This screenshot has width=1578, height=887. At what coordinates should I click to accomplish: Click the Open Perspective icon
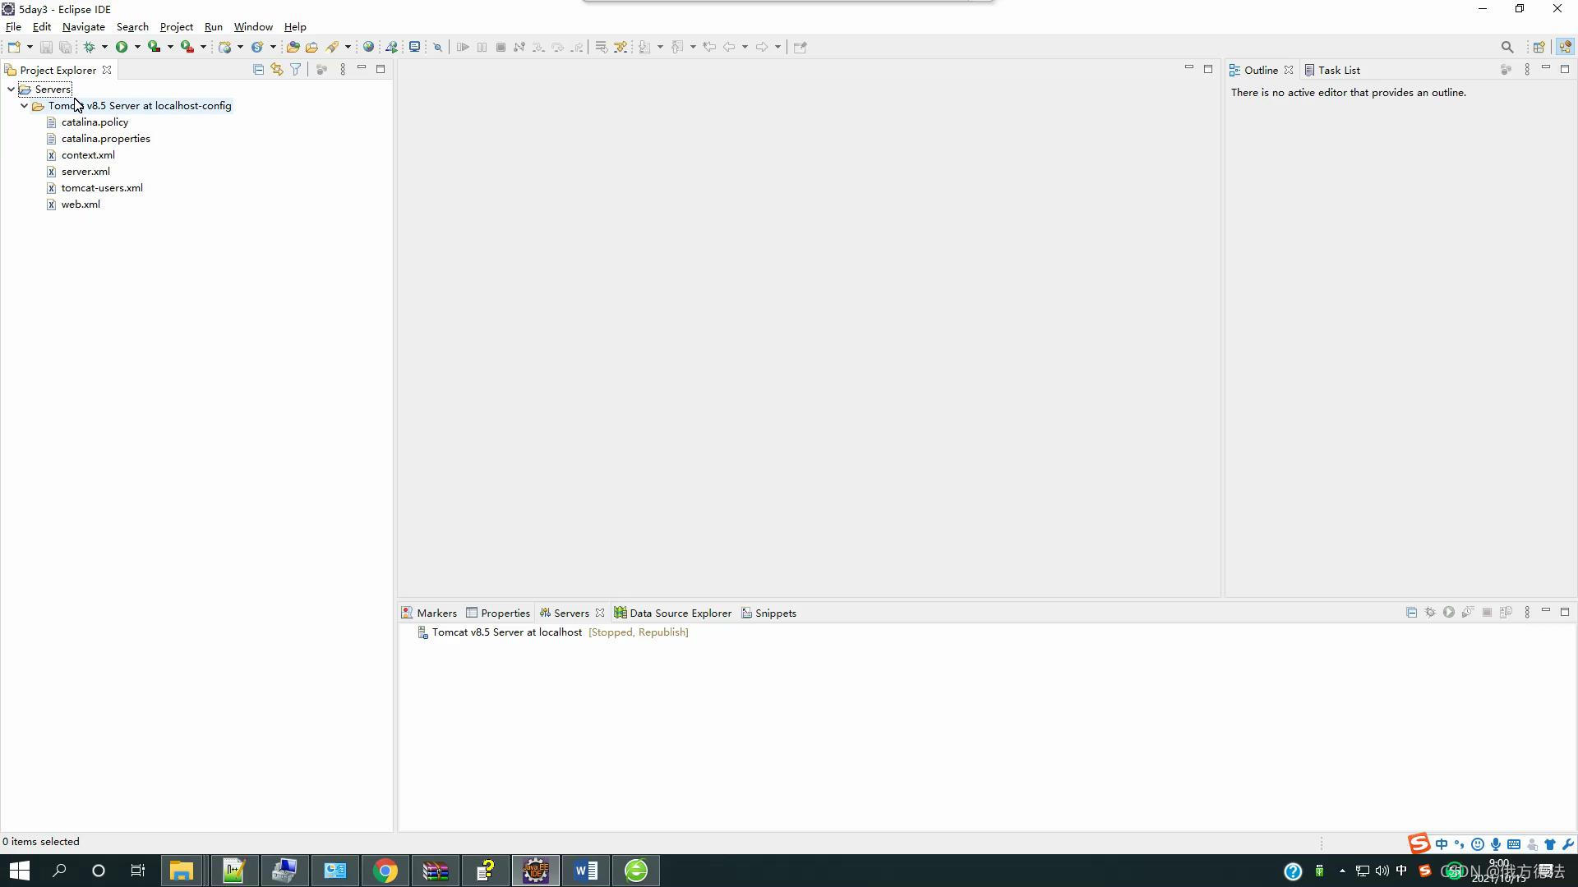tap(1539, 47)
